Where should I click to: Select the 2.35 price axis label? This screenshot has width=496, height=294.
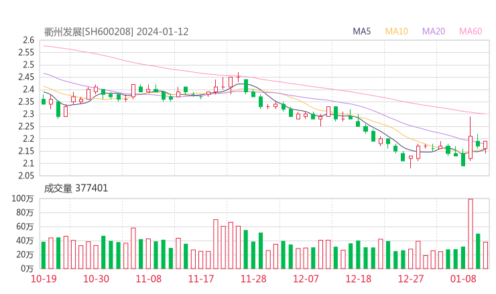(x=26, y=102)
